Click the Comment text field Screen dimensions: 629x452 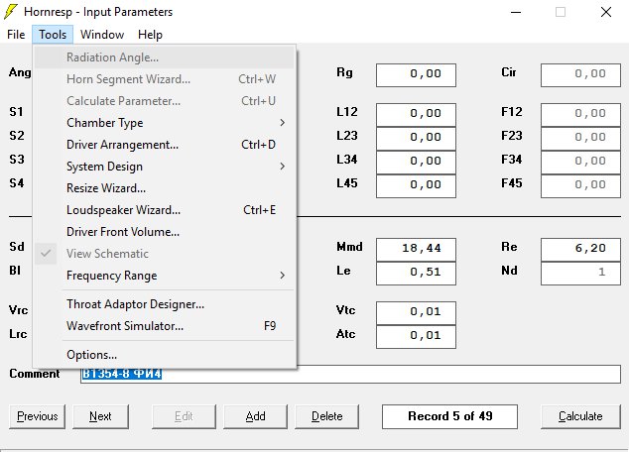[x=350, y=374]
